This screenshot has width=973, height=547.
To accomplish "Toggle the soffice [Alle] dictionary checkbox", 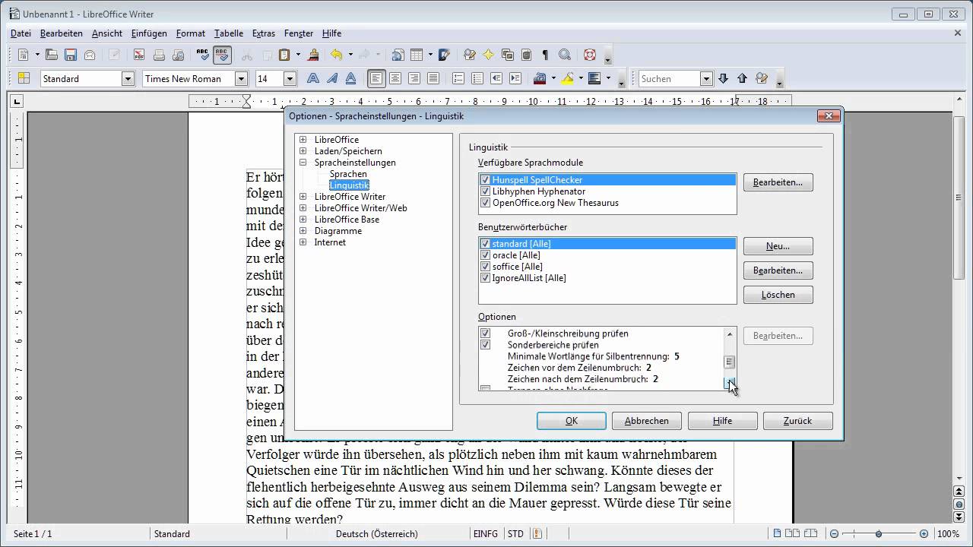I will 486,267.
